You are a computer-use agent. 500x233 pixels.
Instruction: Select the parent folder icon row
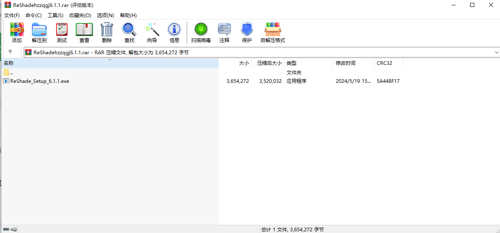pyautogui.click(x=110, y=73)
